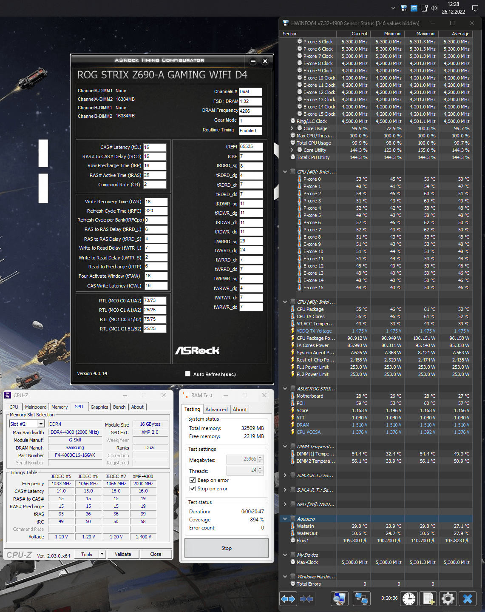The width and height of the screenshot is (485, 612).
Task: Click WaterIn temperature sensor icon
Action: 292,526
